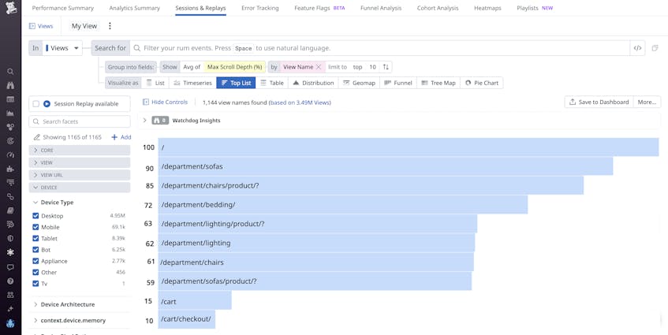This screenshot has height=335, width=668.
Task: Click the blue user avatar icon
Action: 10,323
